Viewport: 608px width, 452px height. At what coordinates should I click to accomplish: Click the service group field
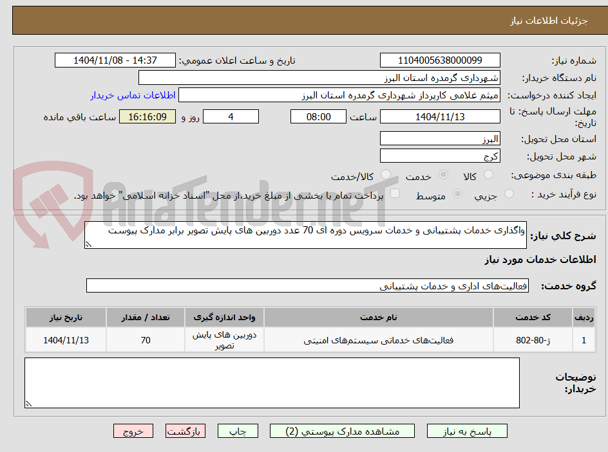307,285
